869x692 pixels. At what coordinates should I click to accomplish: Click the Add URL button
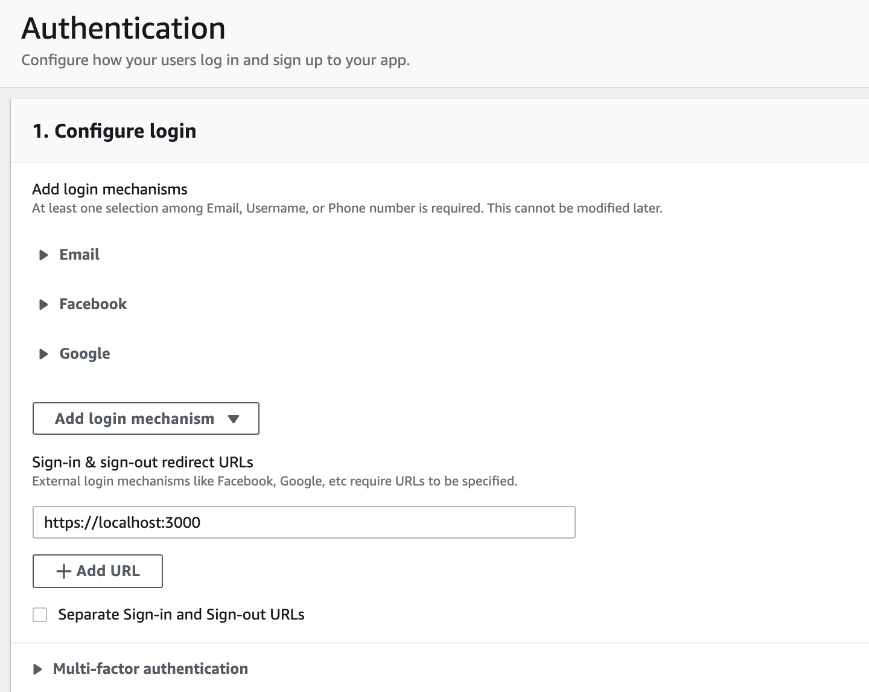[x=97, y=571]
